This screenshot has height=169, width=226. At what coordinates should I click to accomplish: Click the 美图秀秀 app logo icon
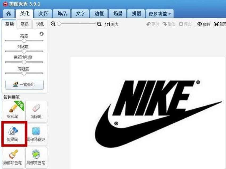pyautogui.click(x=5, y=4)
